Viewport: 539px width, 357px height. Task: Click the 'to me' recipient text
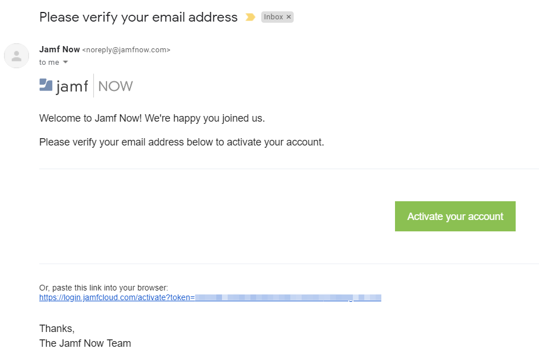tap(49, 62)
